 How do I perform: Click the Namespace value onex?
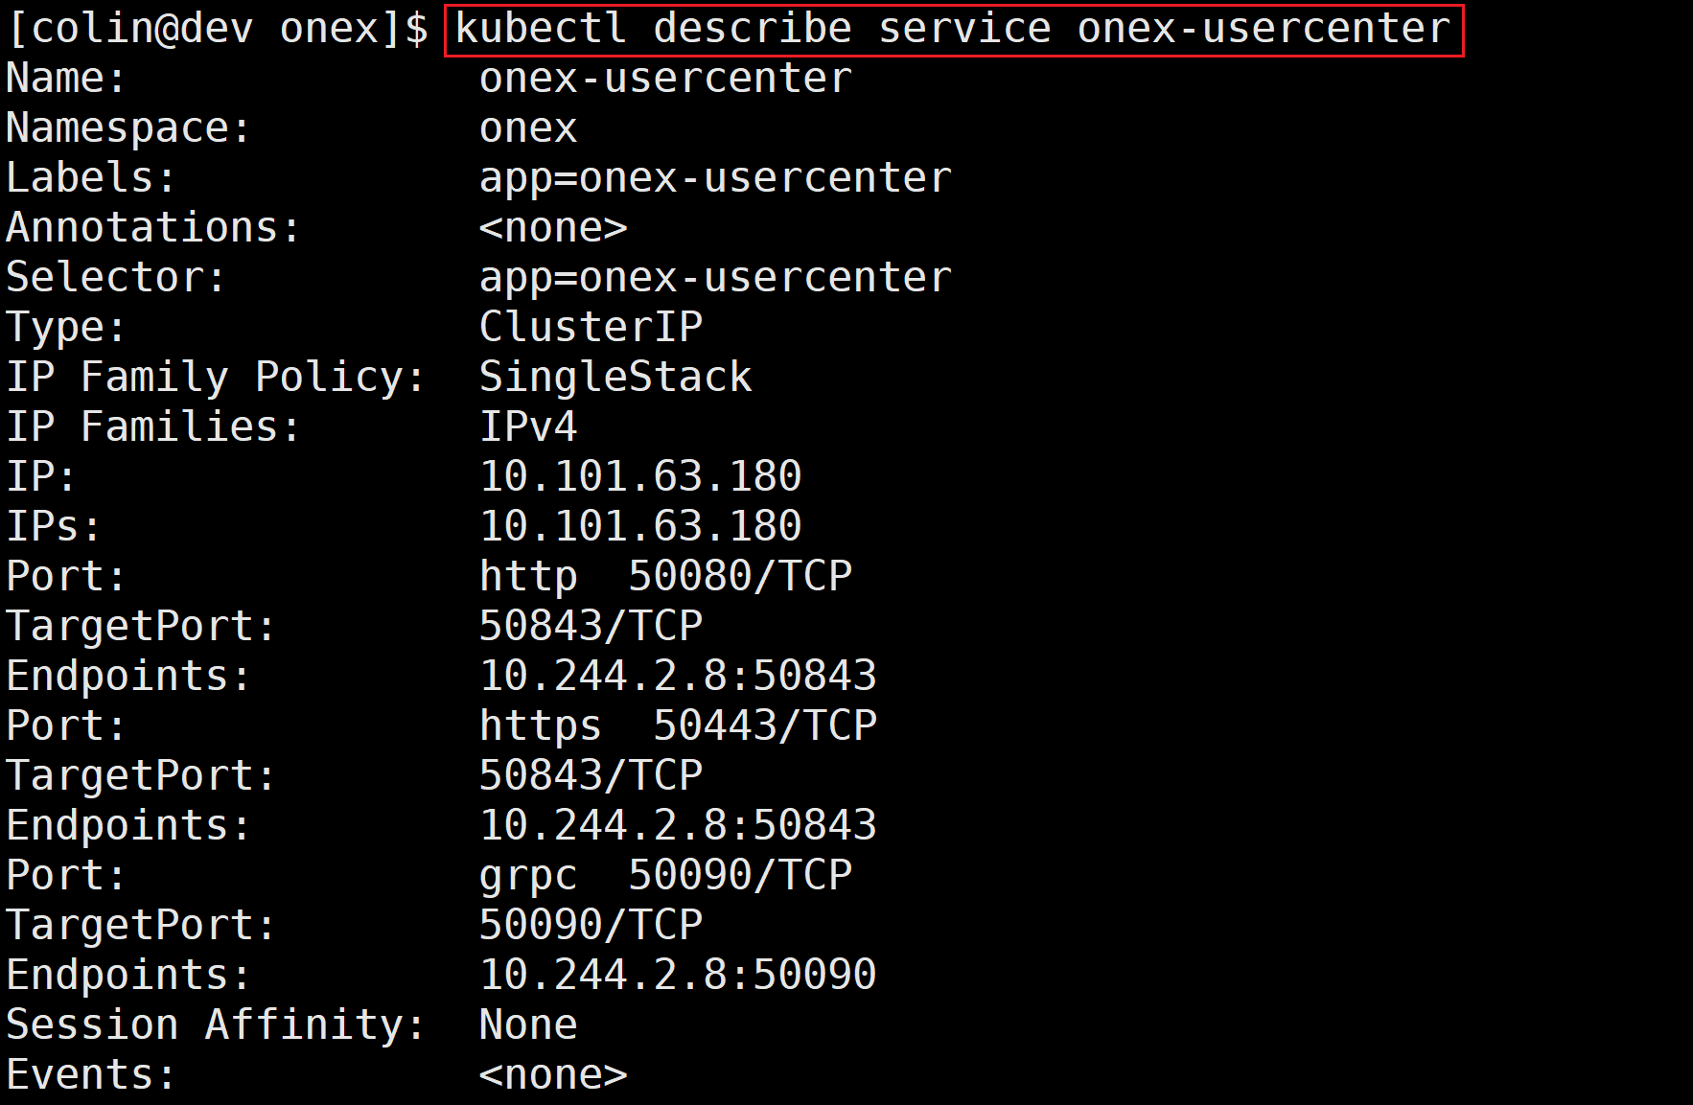click(x=528, y=128)
